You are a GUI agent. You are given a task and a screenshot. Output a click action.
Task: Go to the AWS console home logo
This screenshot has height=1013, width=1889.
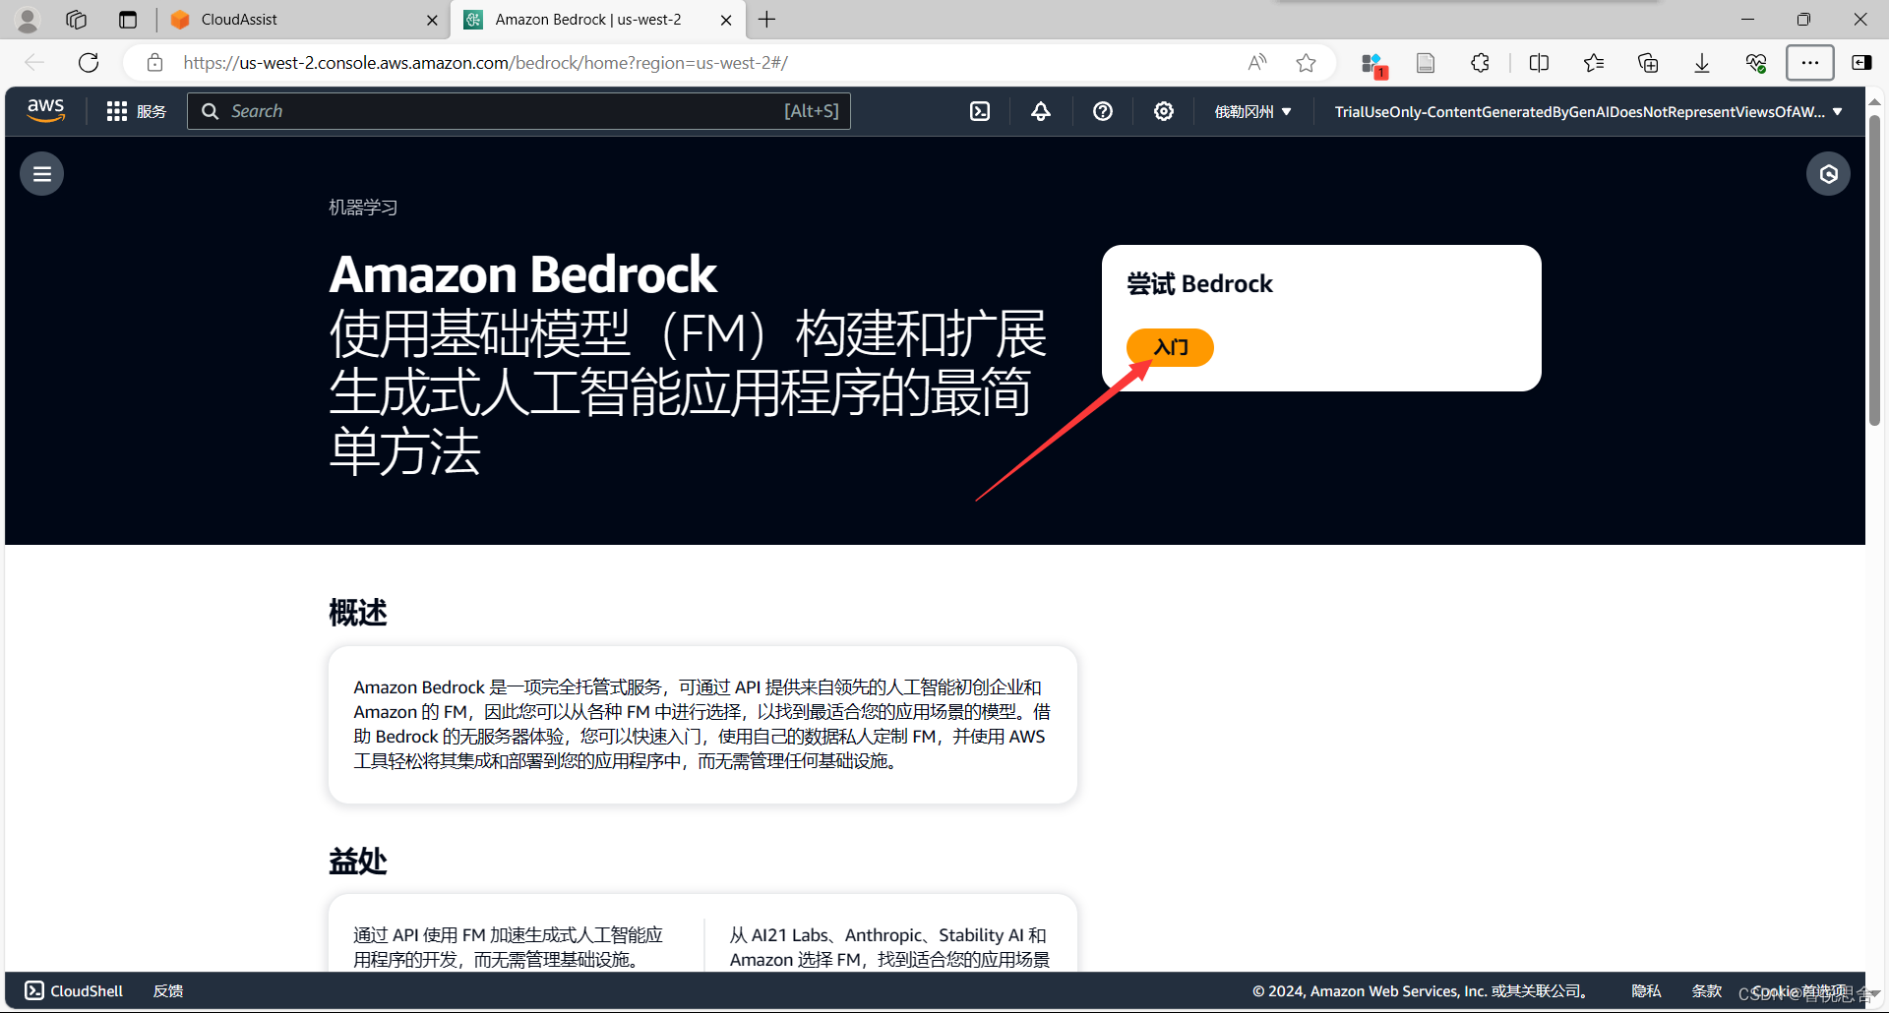coord(45,110)
